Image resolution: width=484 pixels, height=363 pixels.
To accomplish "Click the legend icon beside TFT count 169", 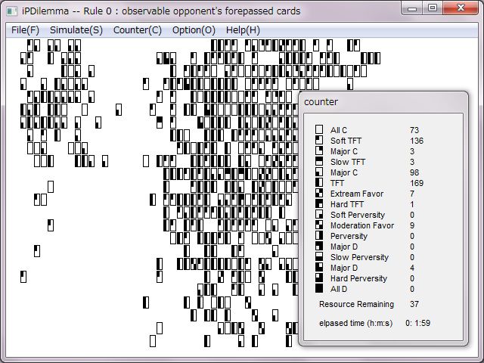I will click(x=319, y=182).
